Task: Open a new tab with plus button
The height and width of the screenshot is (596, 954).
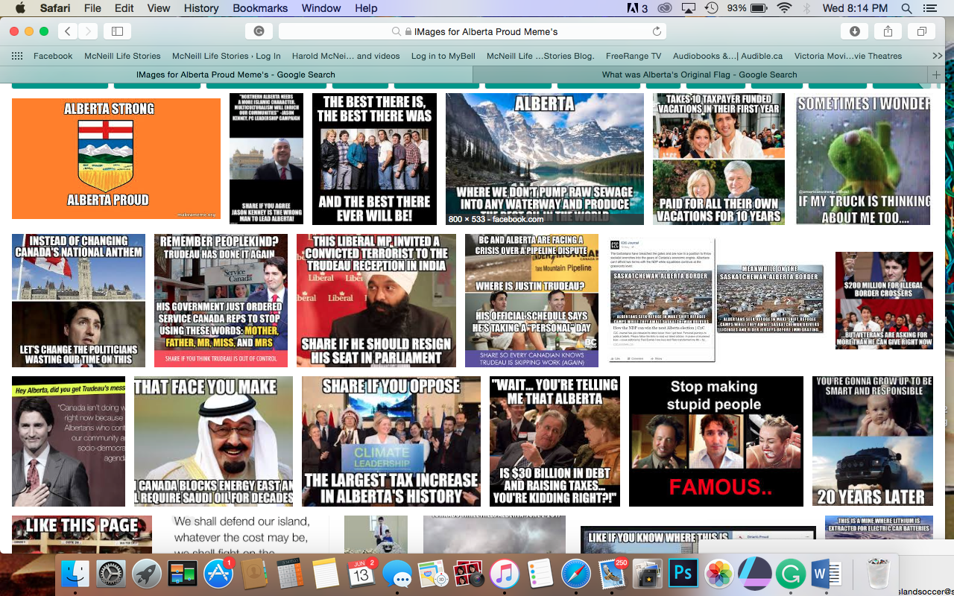Action: tap(936, 74)
